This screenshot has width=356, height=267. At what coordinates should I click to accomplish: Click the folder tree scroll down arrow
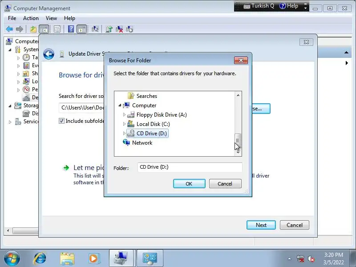pos(238,152)
